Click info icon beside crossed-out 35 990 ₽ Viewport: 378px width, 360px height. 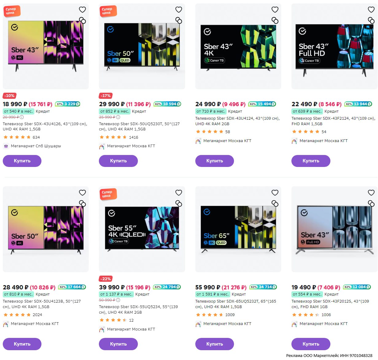coord(118,117)
